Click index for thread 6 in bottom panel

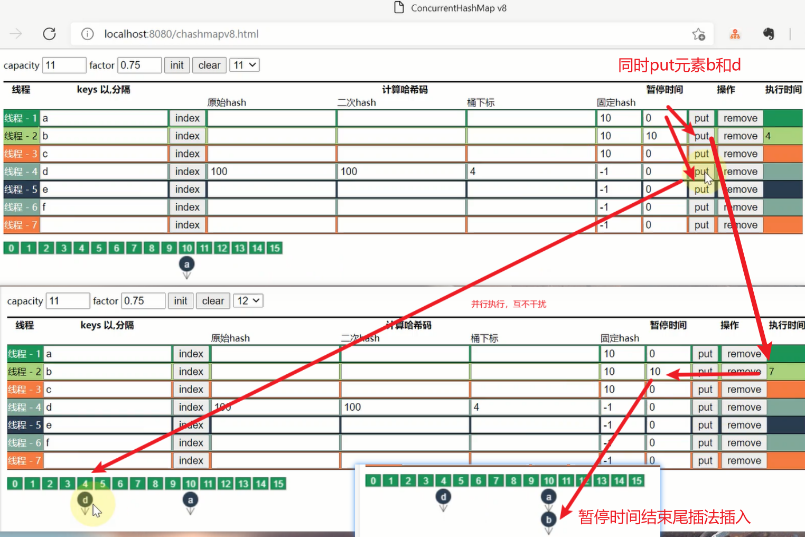pos(191,443)
